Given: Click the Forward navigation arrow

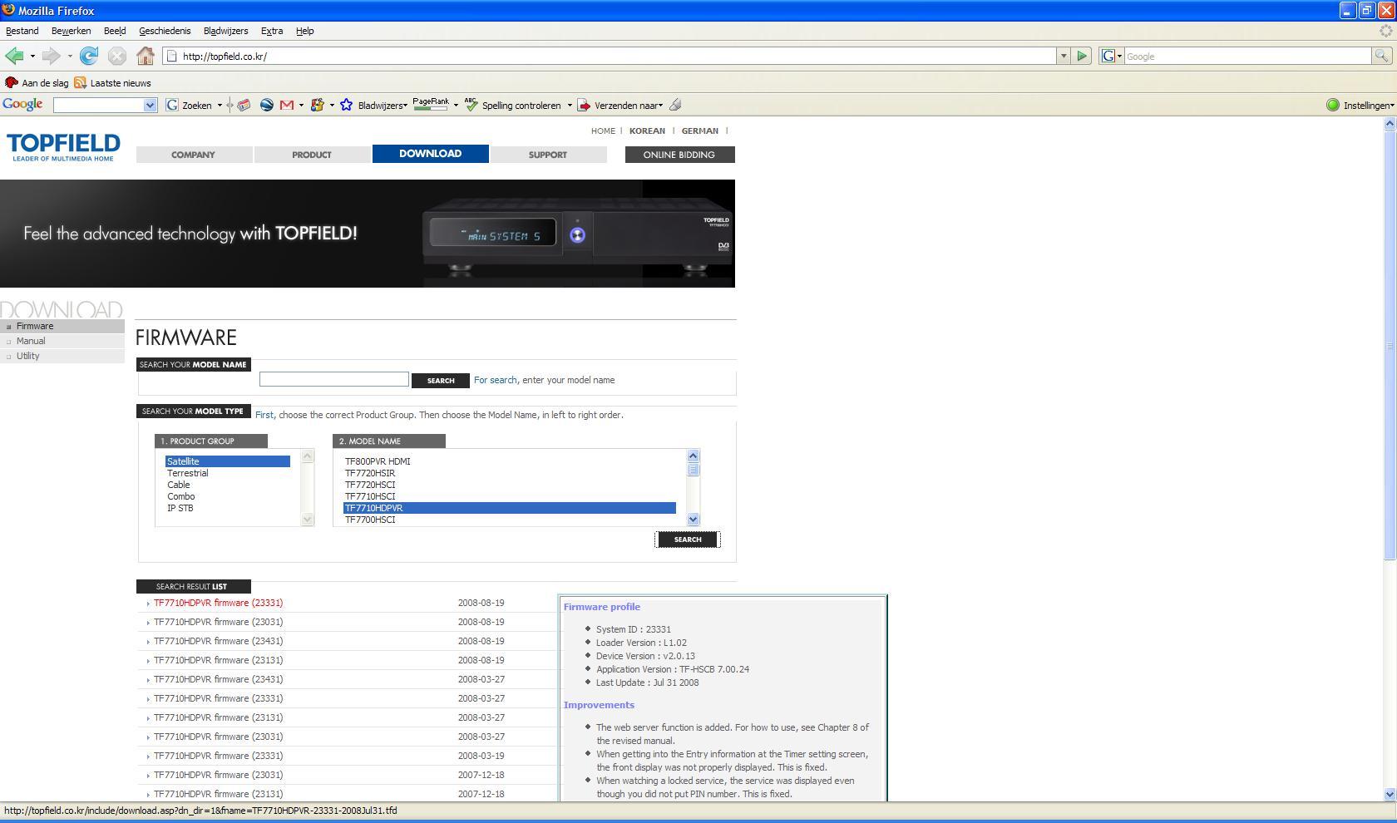Looking at the screenshot, I should pyautogui.click(x=51, y=56).
